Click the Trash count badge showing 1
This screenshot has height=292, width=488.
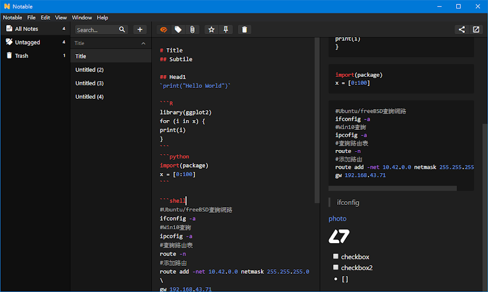(64, 55)
